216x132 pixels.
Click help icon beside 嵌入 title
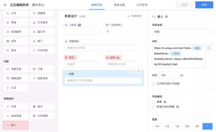[x=166, y=17]
